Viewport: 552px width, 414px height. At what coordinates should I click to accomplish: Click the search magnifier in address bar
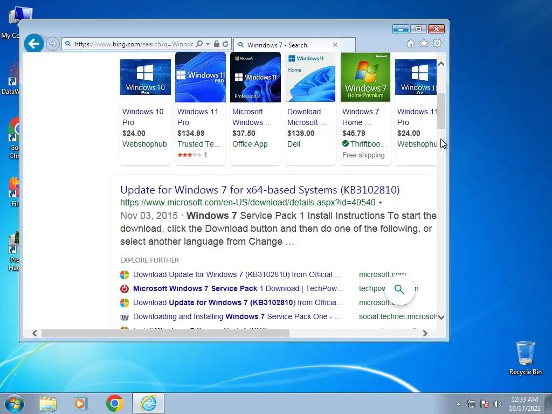(x=199, y=44)
